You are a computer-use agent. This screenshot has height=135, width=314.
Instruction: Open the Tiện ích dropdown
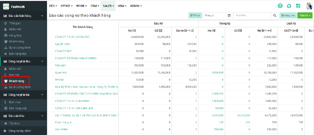[305, 15]
